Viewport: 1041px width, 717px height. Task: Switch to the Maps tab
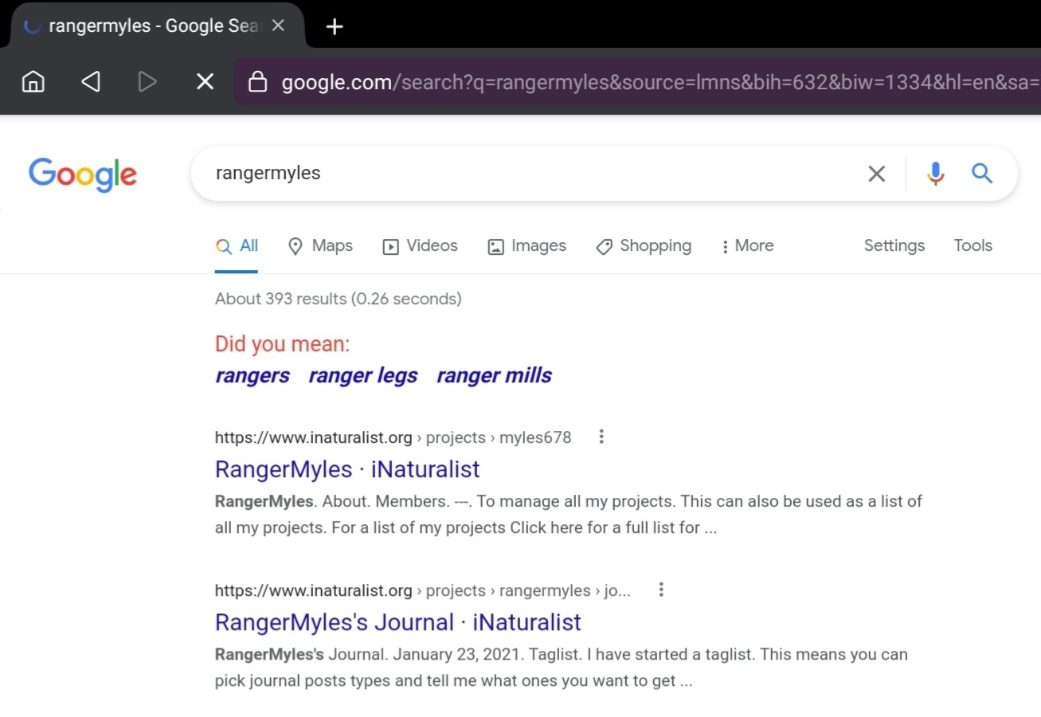coord(320,246)
